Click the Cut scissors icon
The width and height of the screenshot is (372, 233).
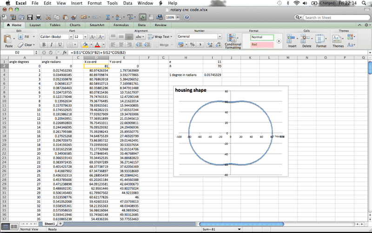[x=49, y=17]
